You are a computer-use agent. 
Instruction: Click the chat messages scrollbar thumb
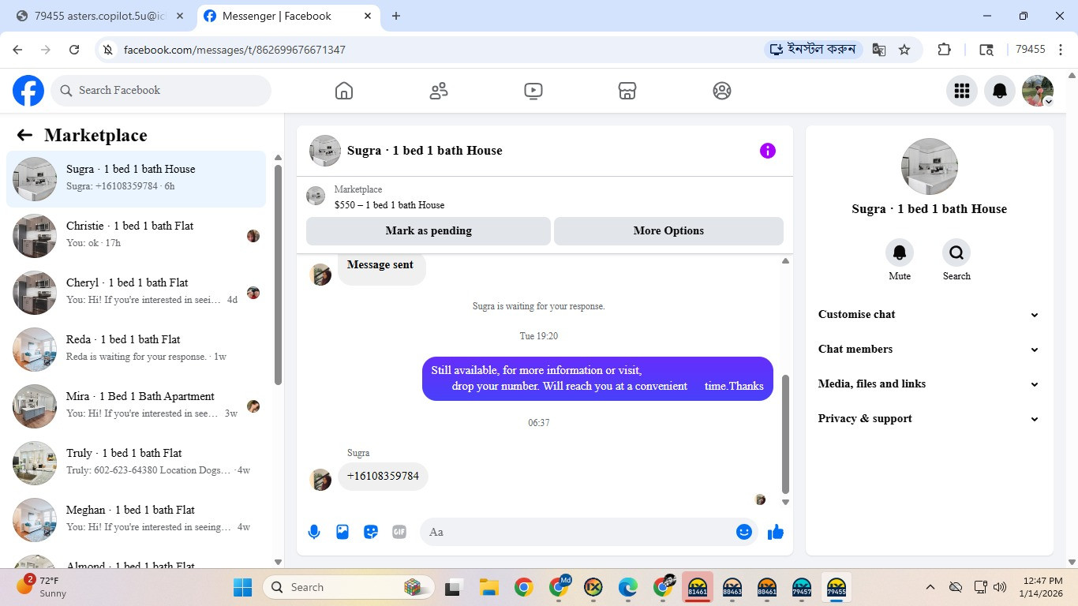coord(785,434)
